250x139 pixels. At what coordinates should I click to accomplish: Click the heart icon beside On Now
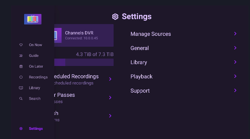(21, 45)
